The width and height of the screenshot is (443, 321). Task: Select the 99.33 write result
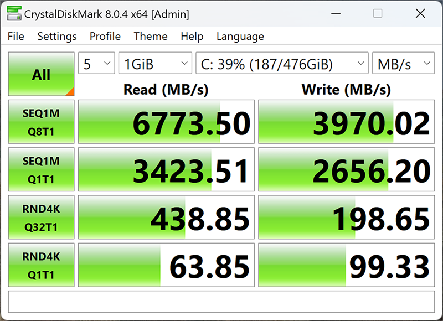tap(347, 265)
